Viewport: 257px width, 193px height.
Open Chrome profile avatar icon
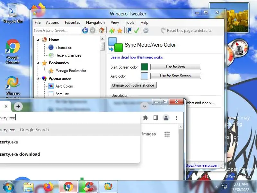click(166, 118)
